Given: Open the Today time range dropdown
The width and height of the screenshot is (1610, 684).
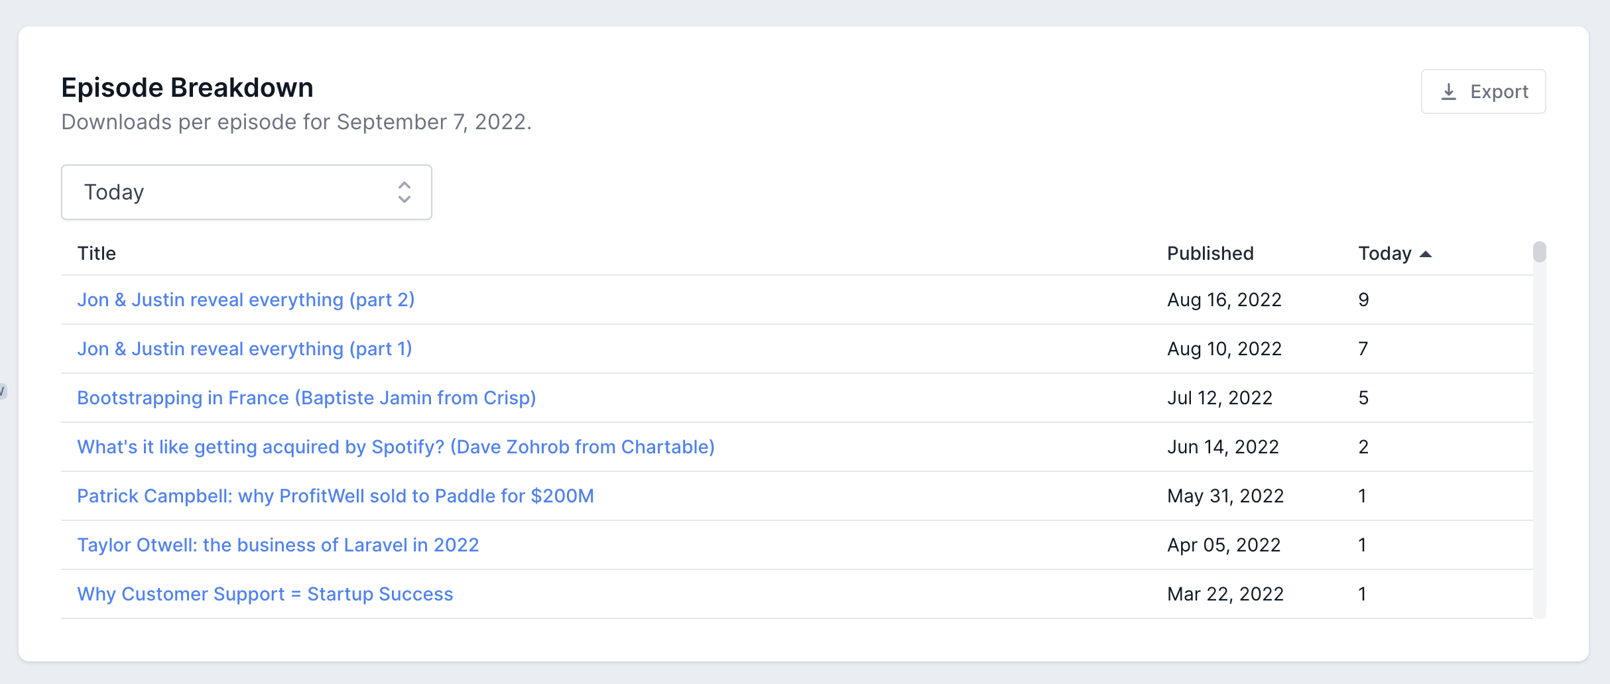Looking at the screenshot, I should 246,192.
